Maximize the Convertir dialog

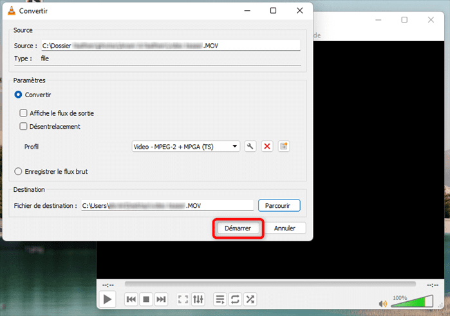point(273,11)
